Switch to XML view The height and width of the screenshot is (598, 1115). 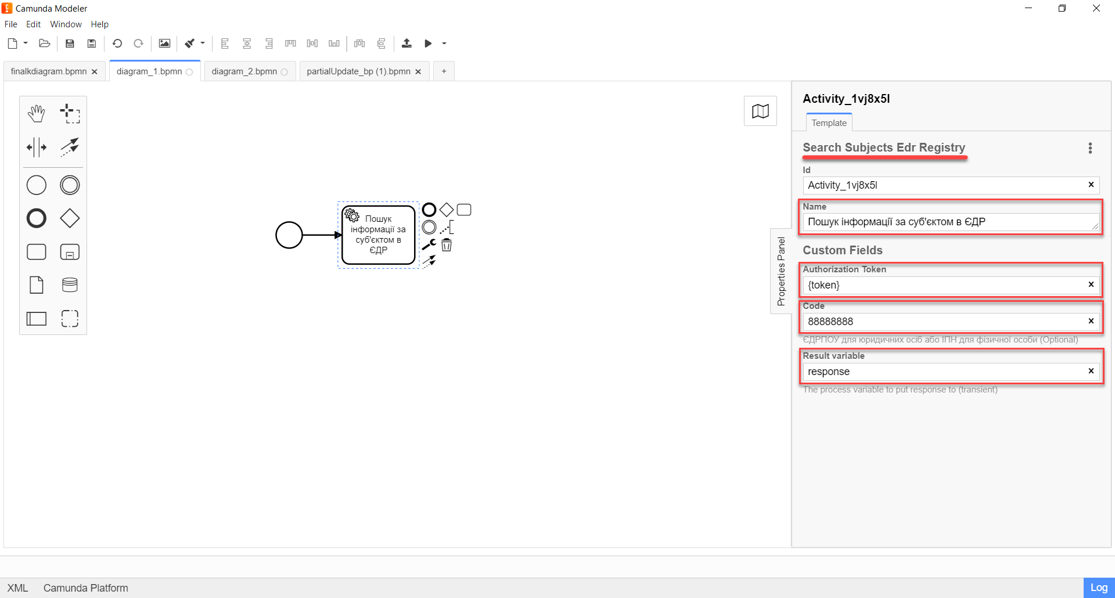coord(17,588)
